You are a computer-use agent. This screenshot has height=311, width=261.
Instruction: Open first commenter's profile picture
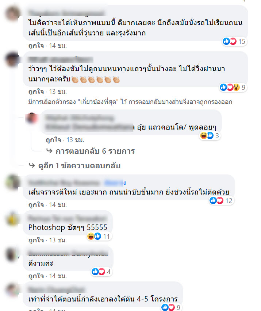tap(13, 14)
